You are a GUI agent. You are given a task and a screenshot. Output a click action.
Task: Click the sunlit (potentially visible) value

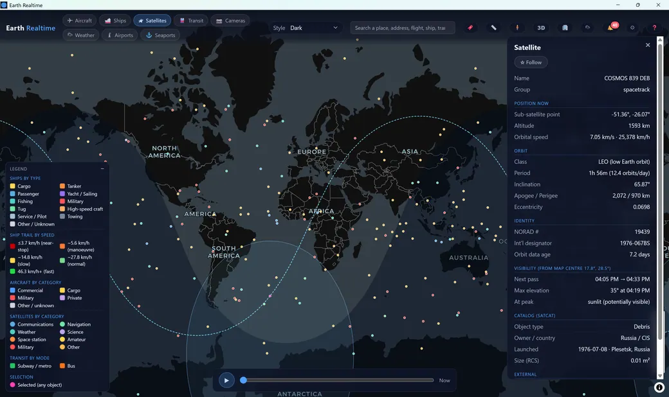619,301
